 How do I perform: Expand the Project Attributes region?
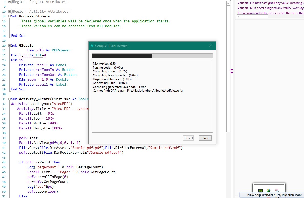coord(9,2)
